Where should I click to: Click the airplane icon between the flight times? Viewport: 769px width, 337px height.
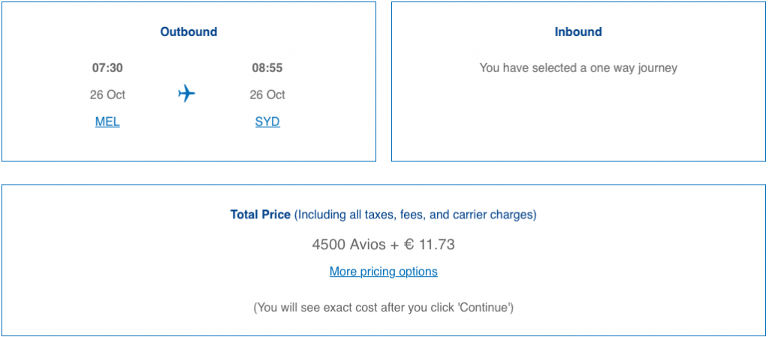tap(186, 94)
